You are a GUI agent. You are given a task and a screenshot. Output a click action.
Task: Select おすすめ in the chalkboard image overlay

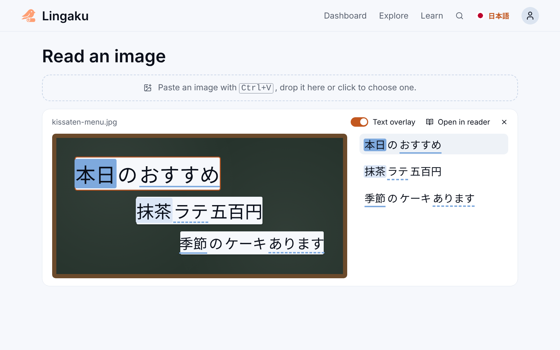click(x=180, y=174)
